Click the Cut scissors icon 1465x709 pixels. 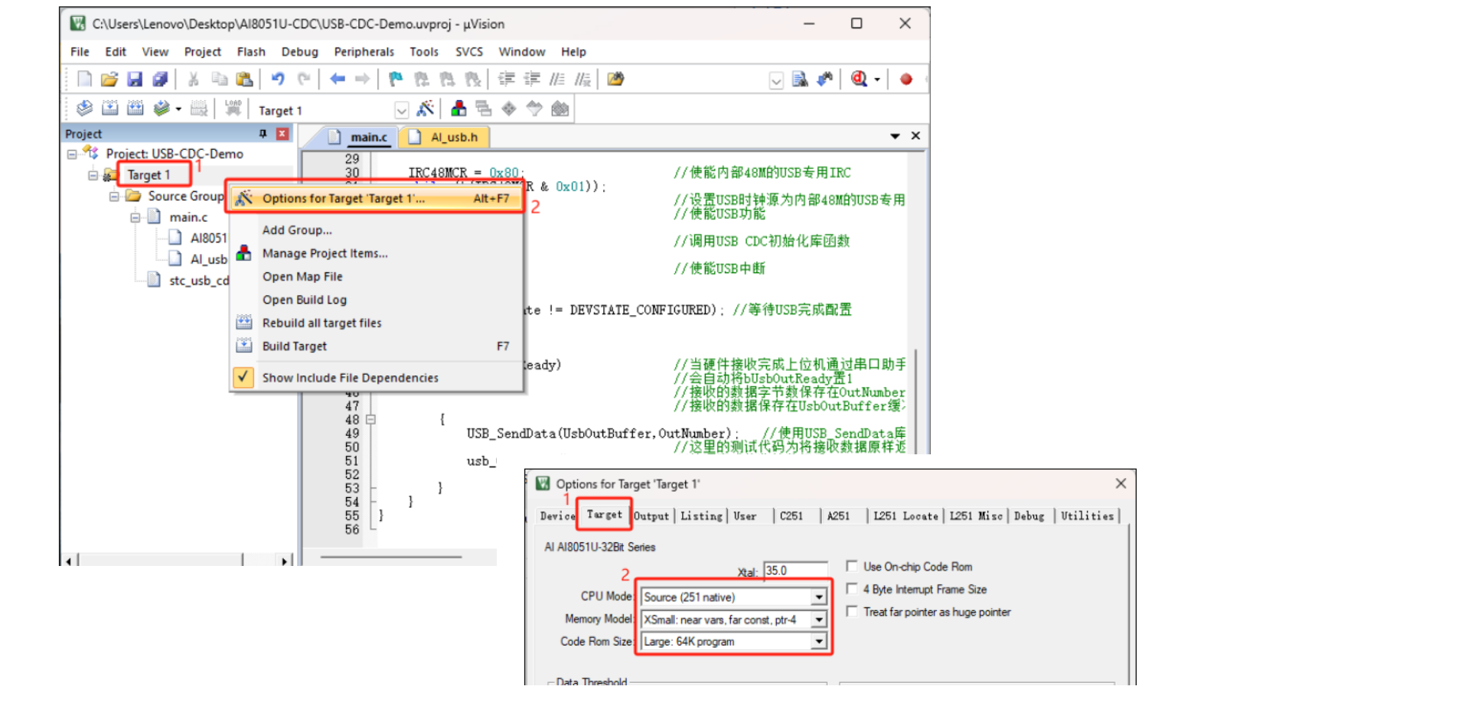click(193, 79)
